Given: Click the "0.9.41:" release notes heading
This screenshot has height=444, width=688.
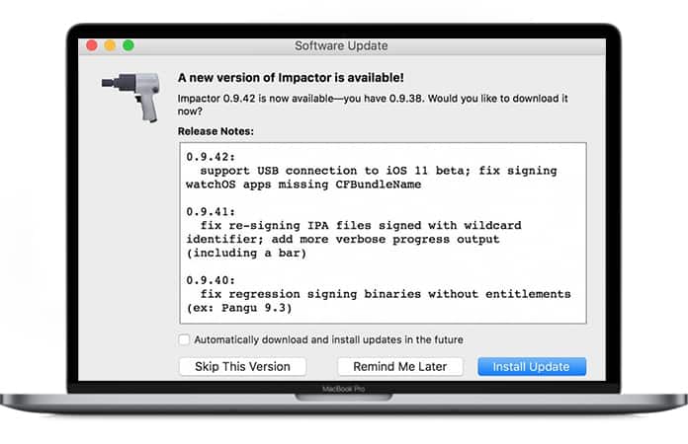Looking at the screenshot, I should (x=211, y=211).
